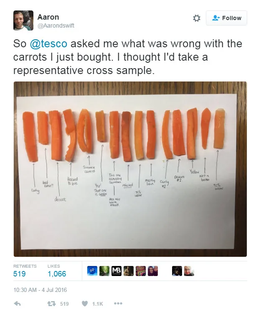Open the 519 retweets list
Image resolution: width=261 pixels, height=317 pixels.
[19, 274]
